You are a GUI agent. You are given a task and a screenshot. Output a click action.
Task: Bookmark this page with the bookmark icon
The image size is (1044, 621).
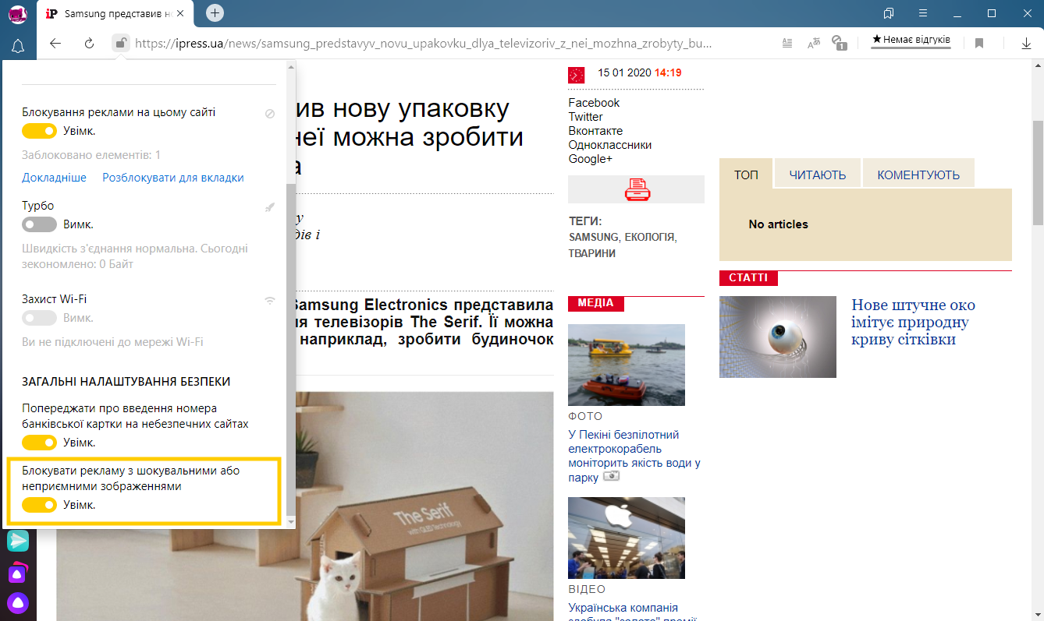tap(979, 44)
